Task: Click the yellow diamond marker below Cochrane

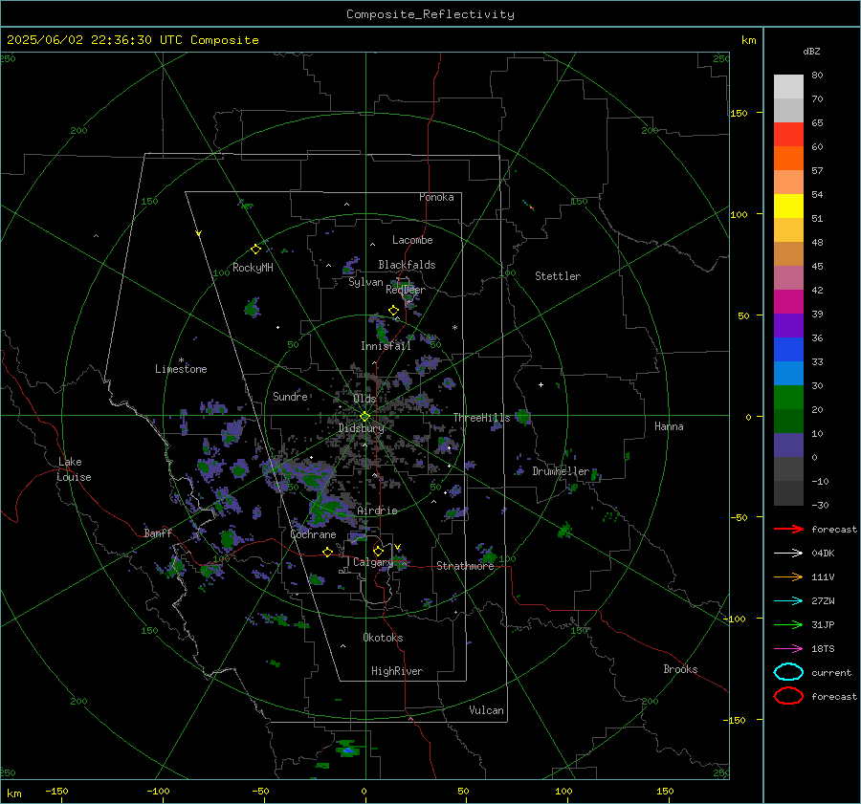Action: (328, 553)
